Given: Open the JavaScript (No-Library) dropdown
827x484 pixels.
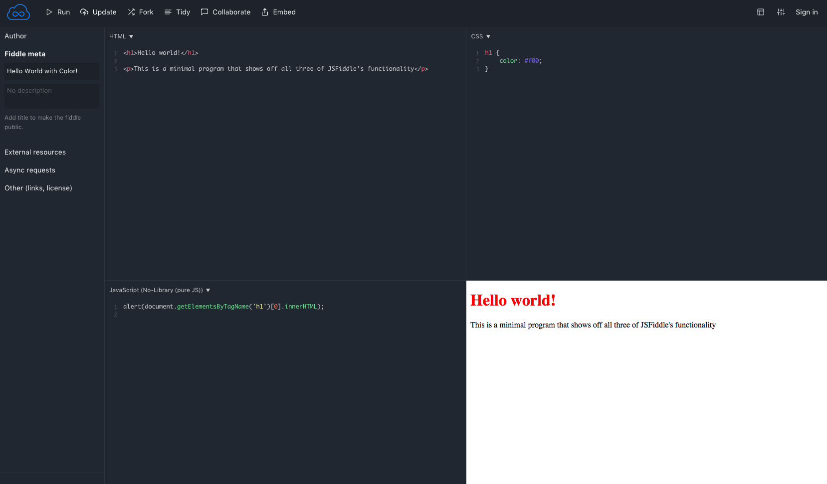Looking at the screenshot, I should coord(160,290).
